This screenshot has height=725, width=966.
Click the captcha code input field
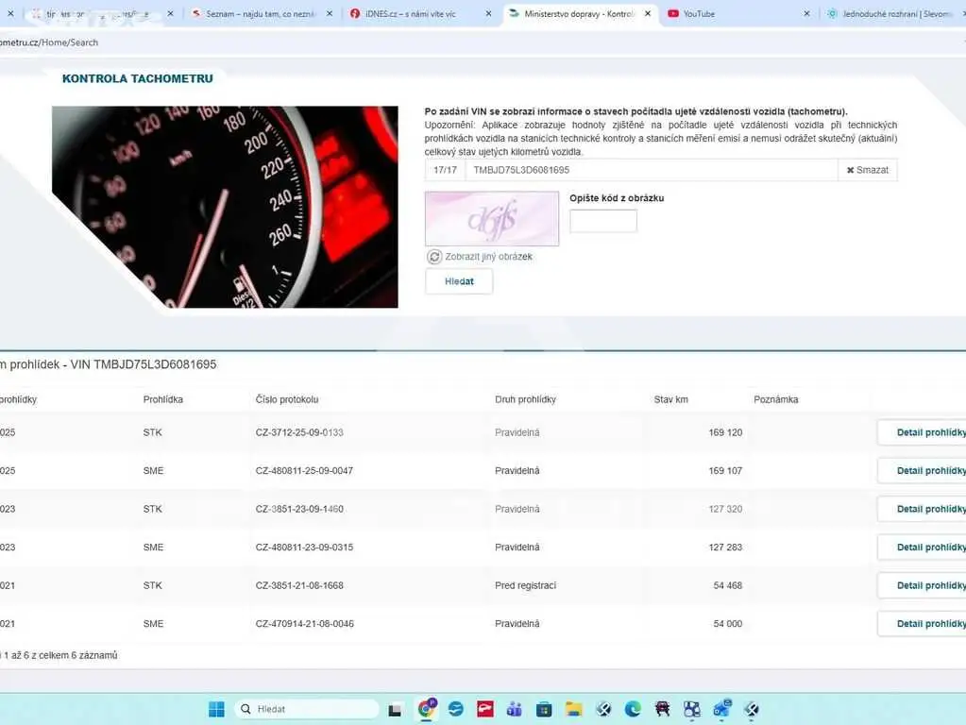click(603, 221)
